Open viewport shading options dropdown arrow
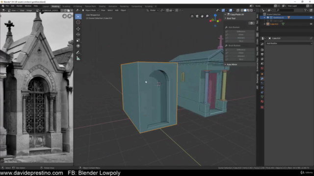 (255, 10)
